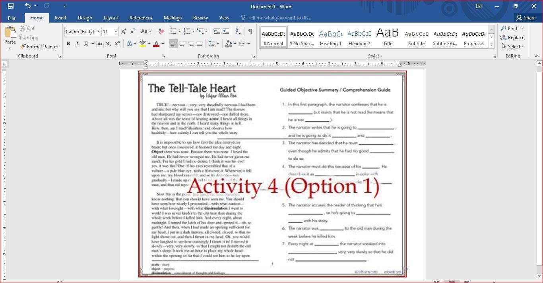The image size is (543, 283).
Task: Select Center alignment
Action: [182, 44]
